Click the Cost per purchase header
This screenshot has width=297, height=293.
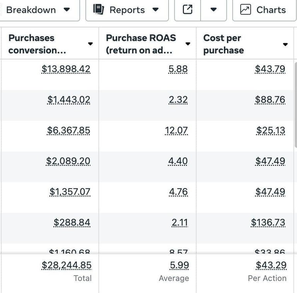[x=224, y=44]
